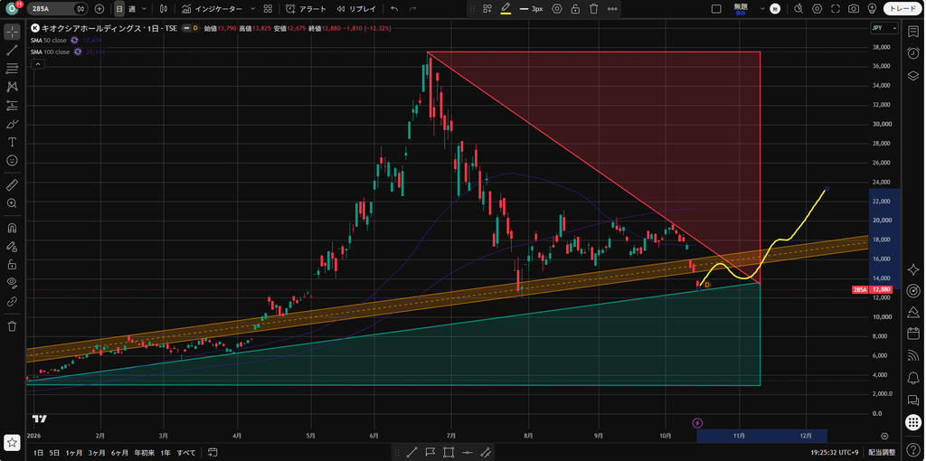Select the 年初来 time range
This screenshot has height=461, width=926.
(145, 453)
